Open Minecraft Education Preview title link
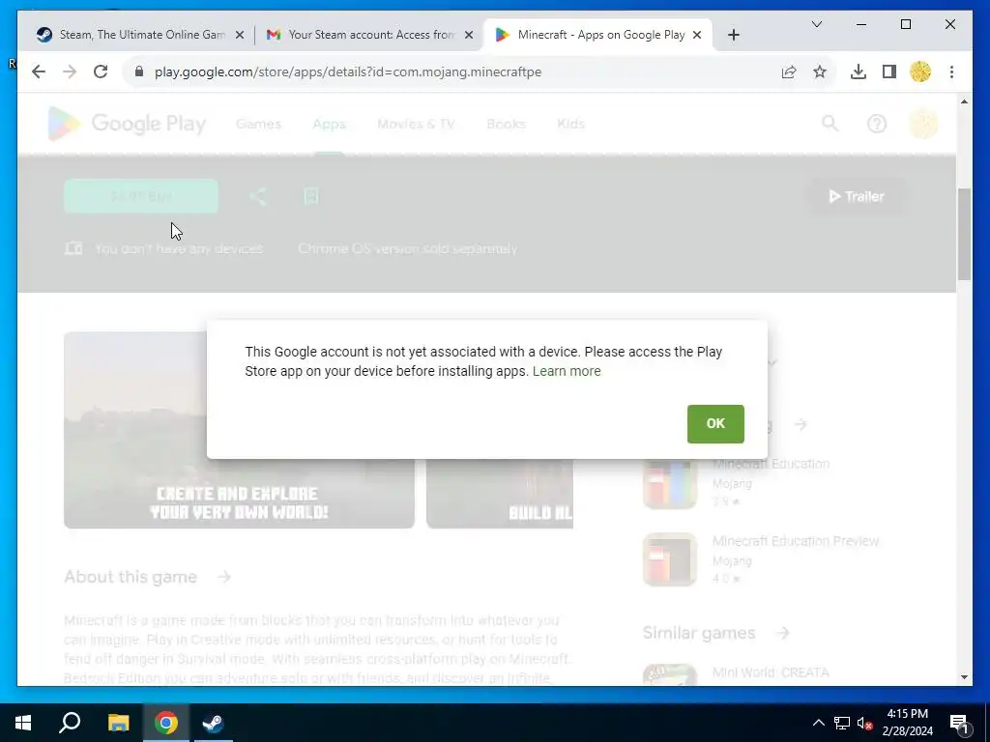 pyautogui.click(x=796, y=541)
